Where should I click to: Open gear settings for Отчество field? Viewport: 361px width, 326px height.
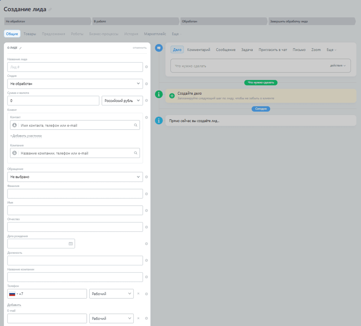click(x=146, y=227)
